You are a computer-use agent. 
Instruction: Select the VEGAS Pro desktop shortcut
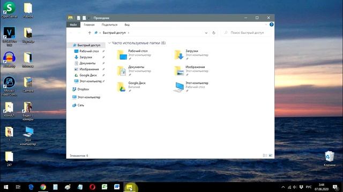pos(9,36)
